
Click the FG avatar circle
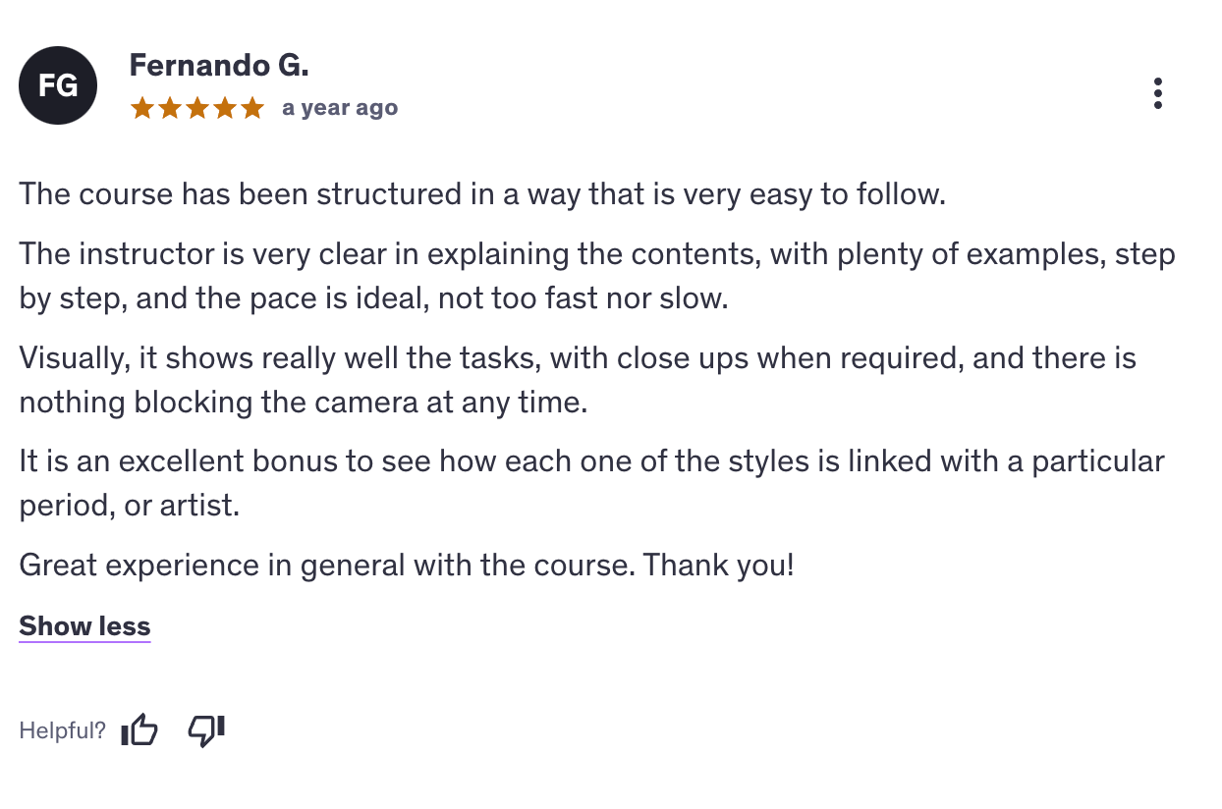tap(58, 85)
